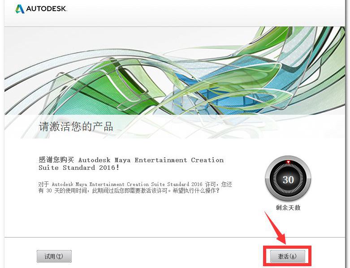Screen dimensions: 350x268
Task: Select the AUTODESK wordmark text
Action: click(47, 9)
